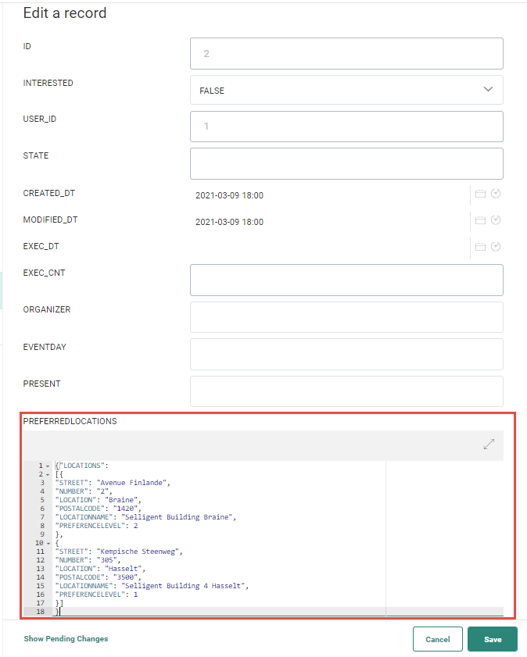This screenshot has height=657, width=527.
Task: Open the calendar picker for EXEC_DT
Action: (x=480, y=247)
